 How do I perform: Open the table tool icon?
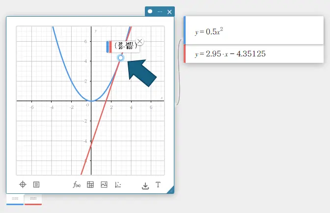90,185
